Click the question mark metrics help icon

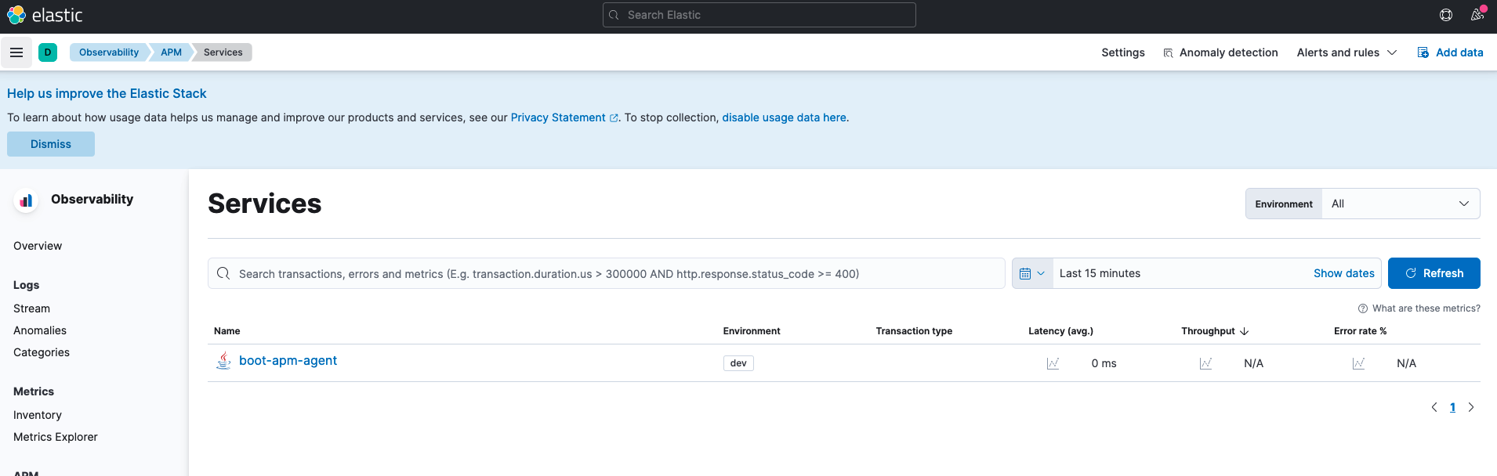1363,308
